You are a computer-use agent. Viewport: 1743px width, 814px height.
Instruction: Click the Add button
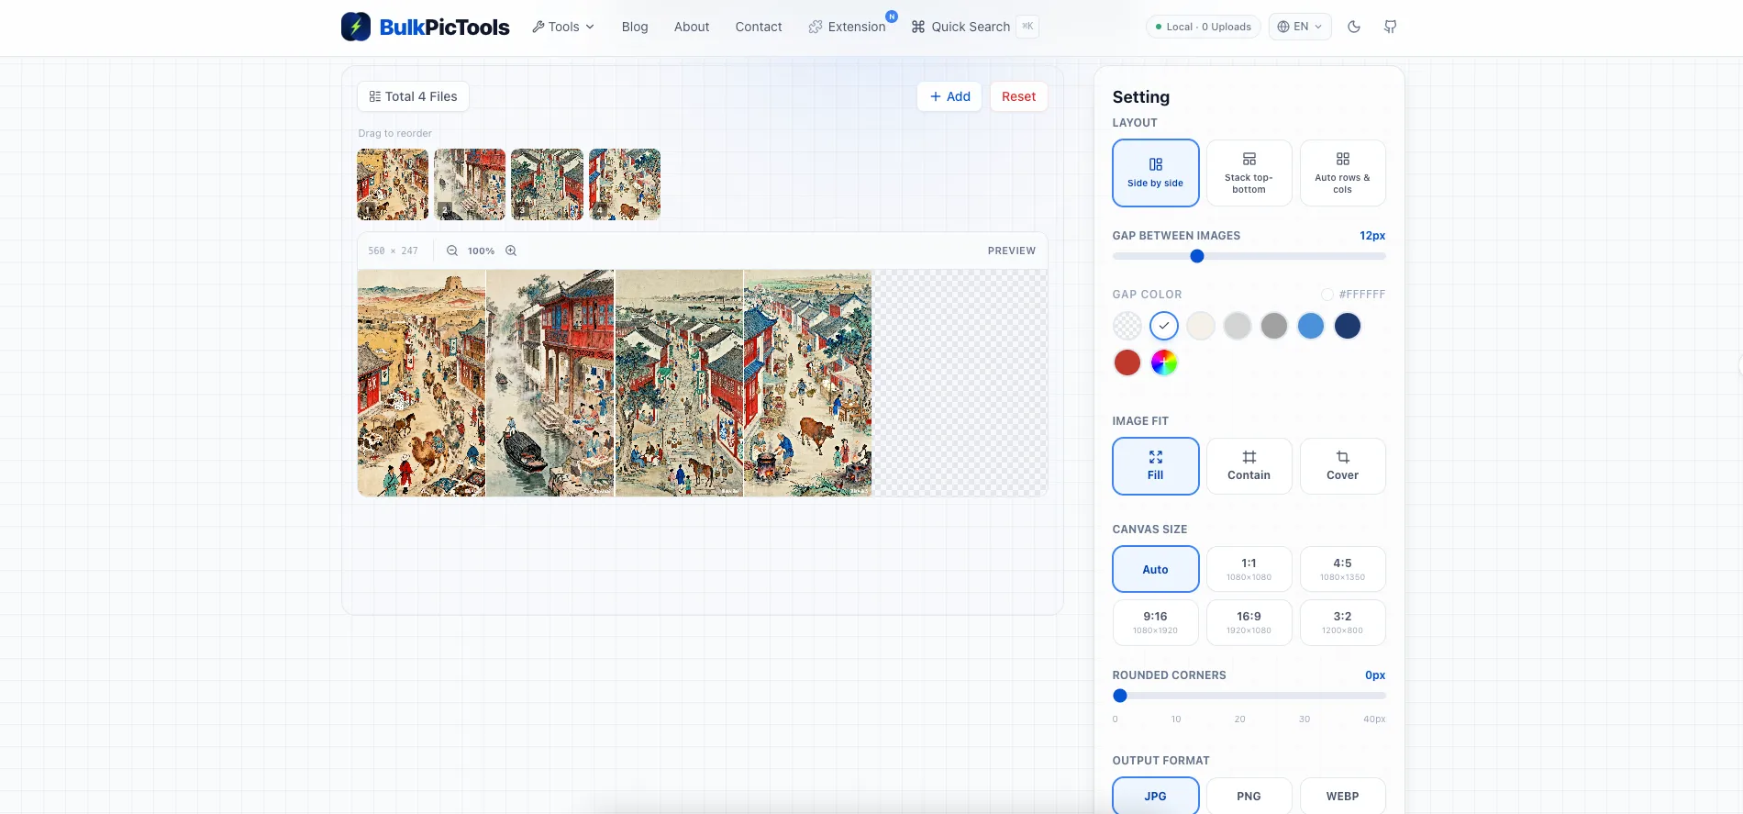pos(949,96)
